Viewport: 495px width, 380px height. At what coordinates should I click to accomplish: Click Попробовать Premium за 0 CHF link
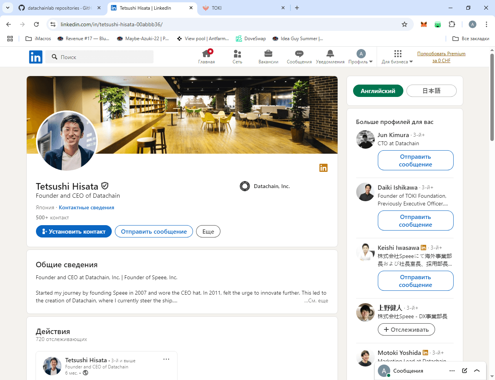click(x=441, y=57)
